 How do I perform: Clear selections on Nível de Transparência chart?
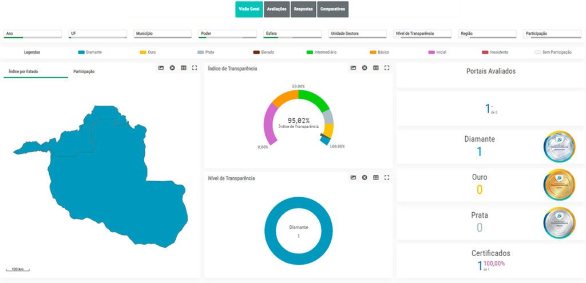pyautogui.click(x=365, y=178)
